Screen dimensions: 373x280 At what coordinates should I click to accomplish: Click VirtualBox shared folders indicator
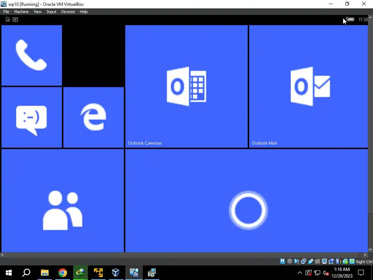click(317, 261)
